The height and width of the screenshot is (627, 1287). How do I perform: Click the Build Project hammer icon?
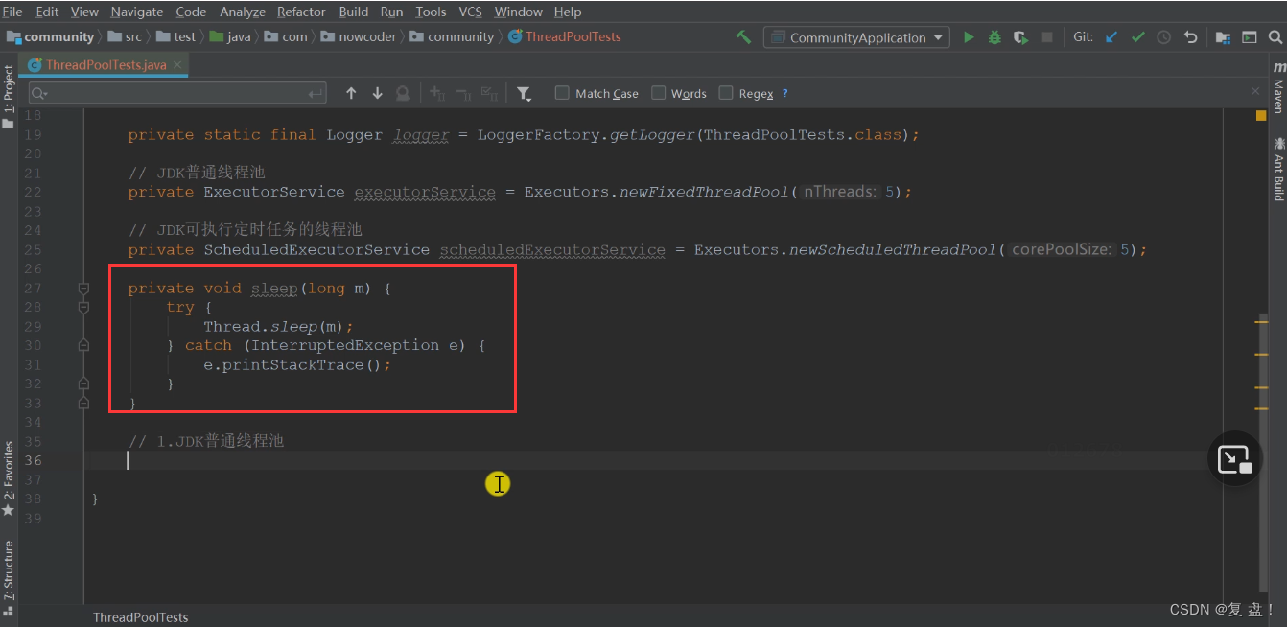[743, 37]
